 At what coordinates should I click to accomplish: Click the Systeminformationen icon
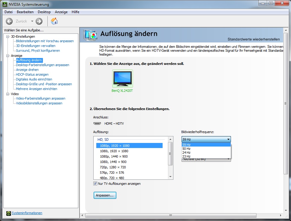coord(8,213)
